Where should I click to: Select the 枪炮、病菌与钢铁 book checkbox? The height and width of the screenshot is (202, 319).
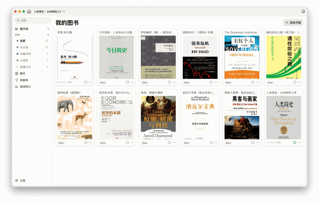pos(169,143)
